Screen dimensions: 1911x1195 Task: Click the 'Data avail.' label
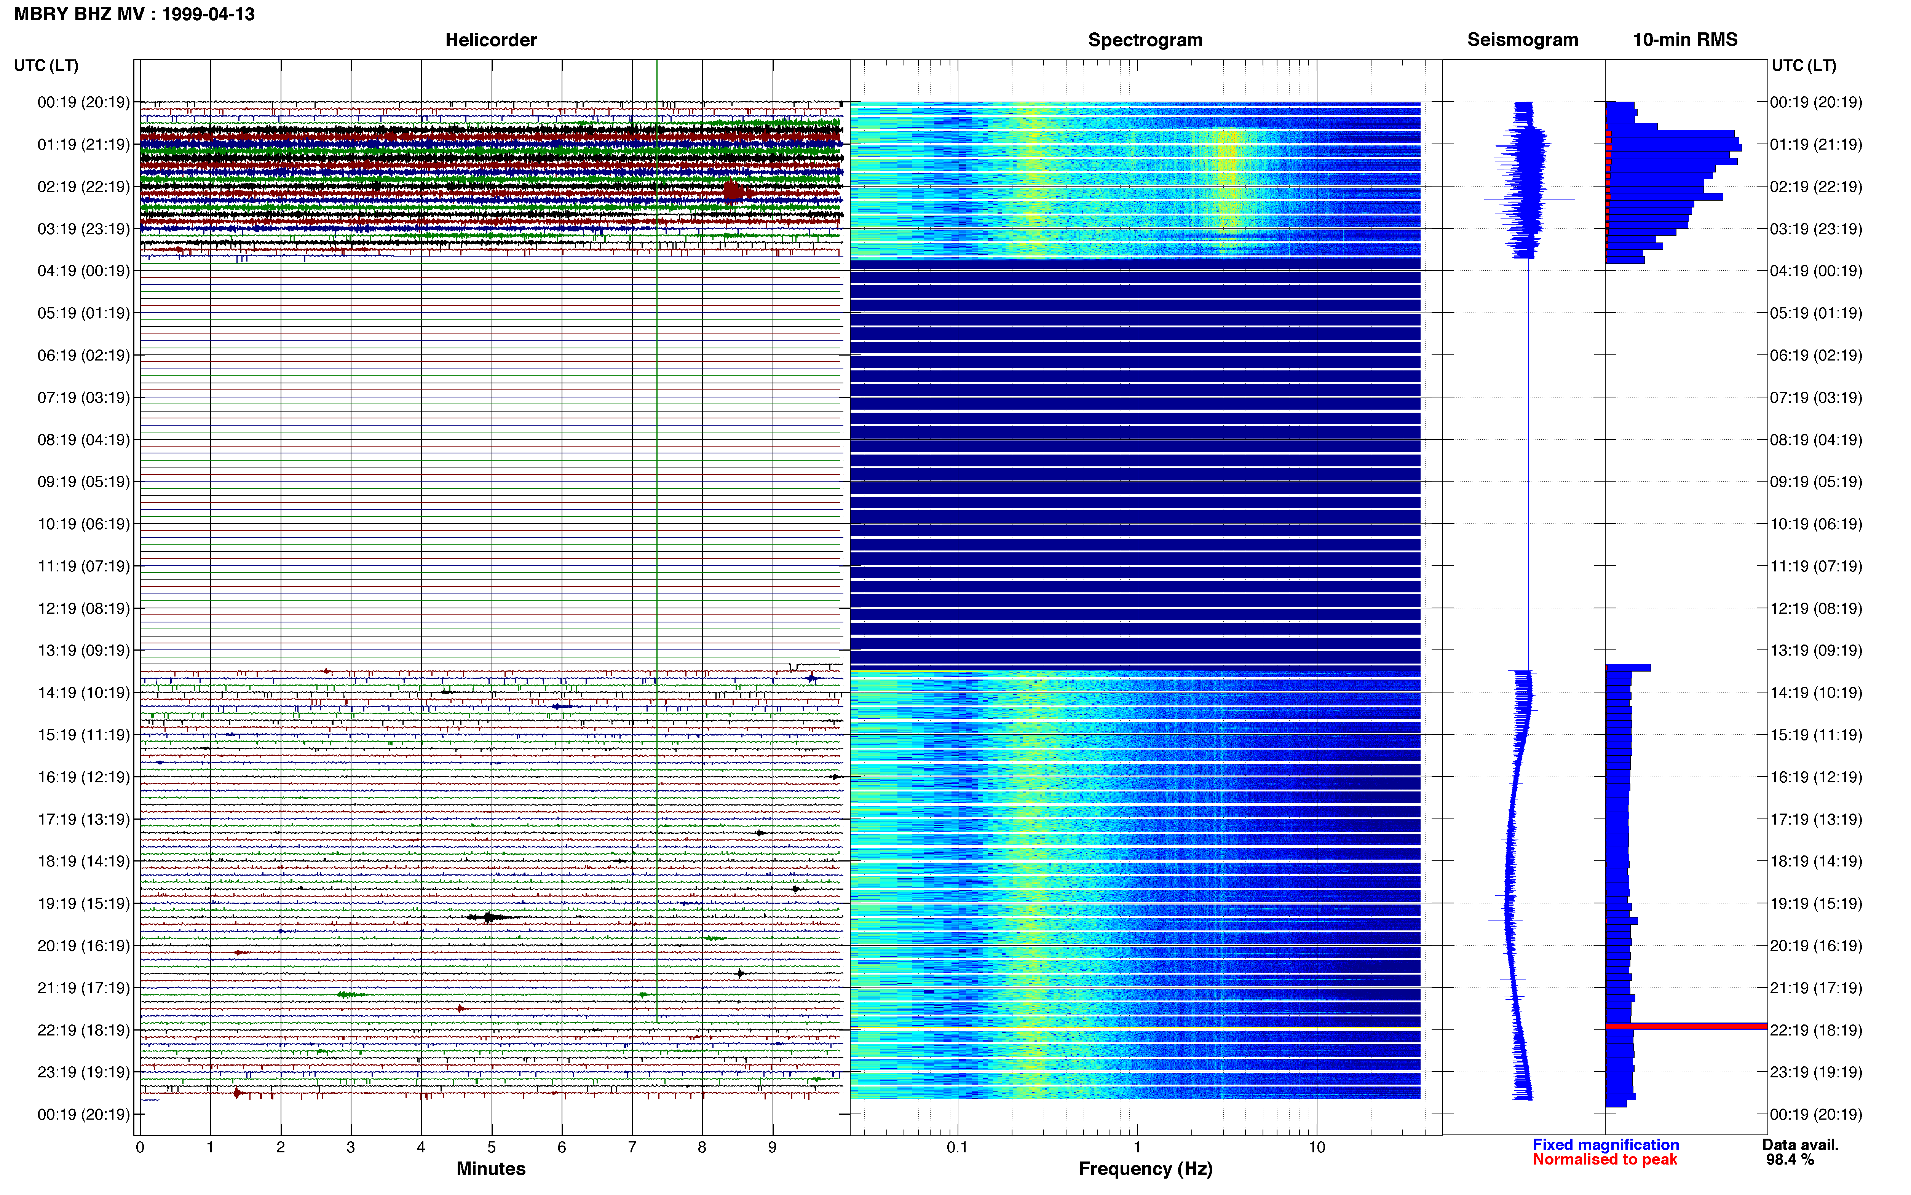coord(1800,1144)
